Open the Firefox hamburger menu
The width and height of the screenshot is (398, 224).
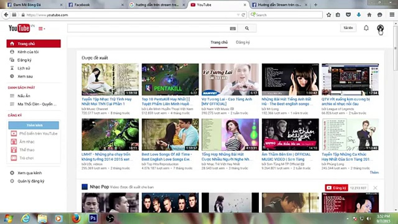click(x=392, y=15)
